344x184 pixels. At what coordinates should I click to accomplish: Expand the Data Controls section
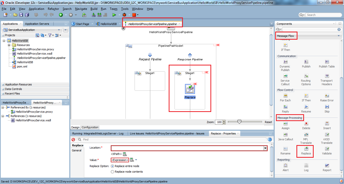pos(3,89)
